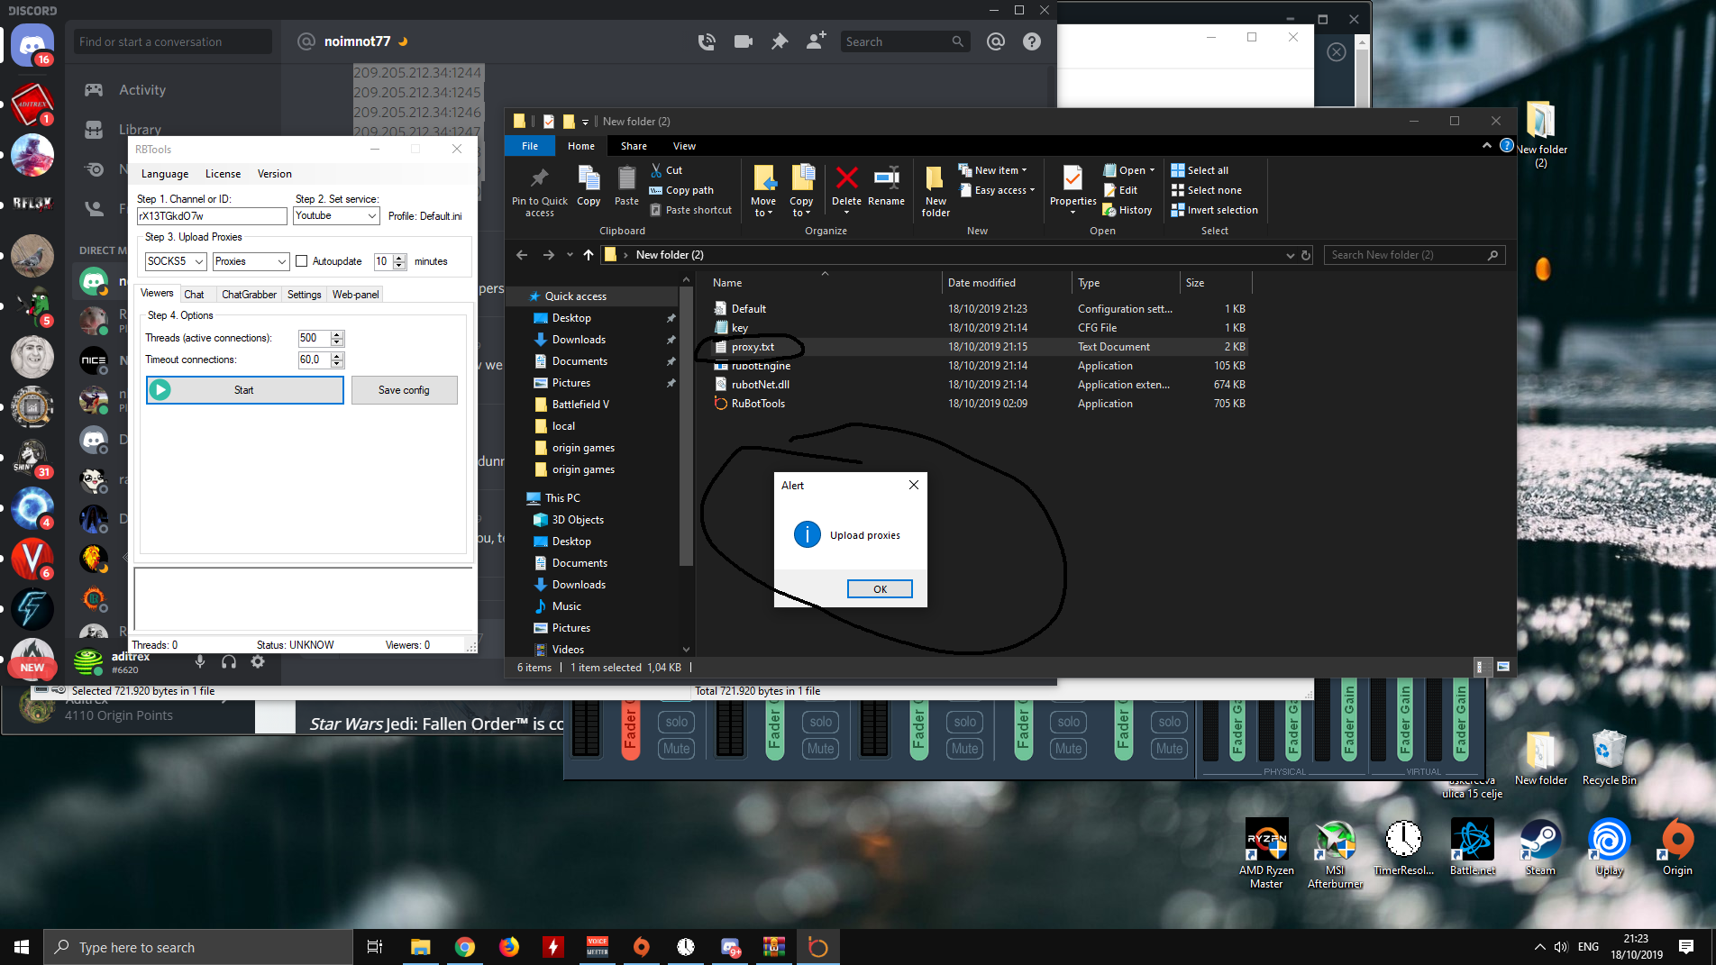
Task: Click the Channel or ID input field
Action: (212, 216)
